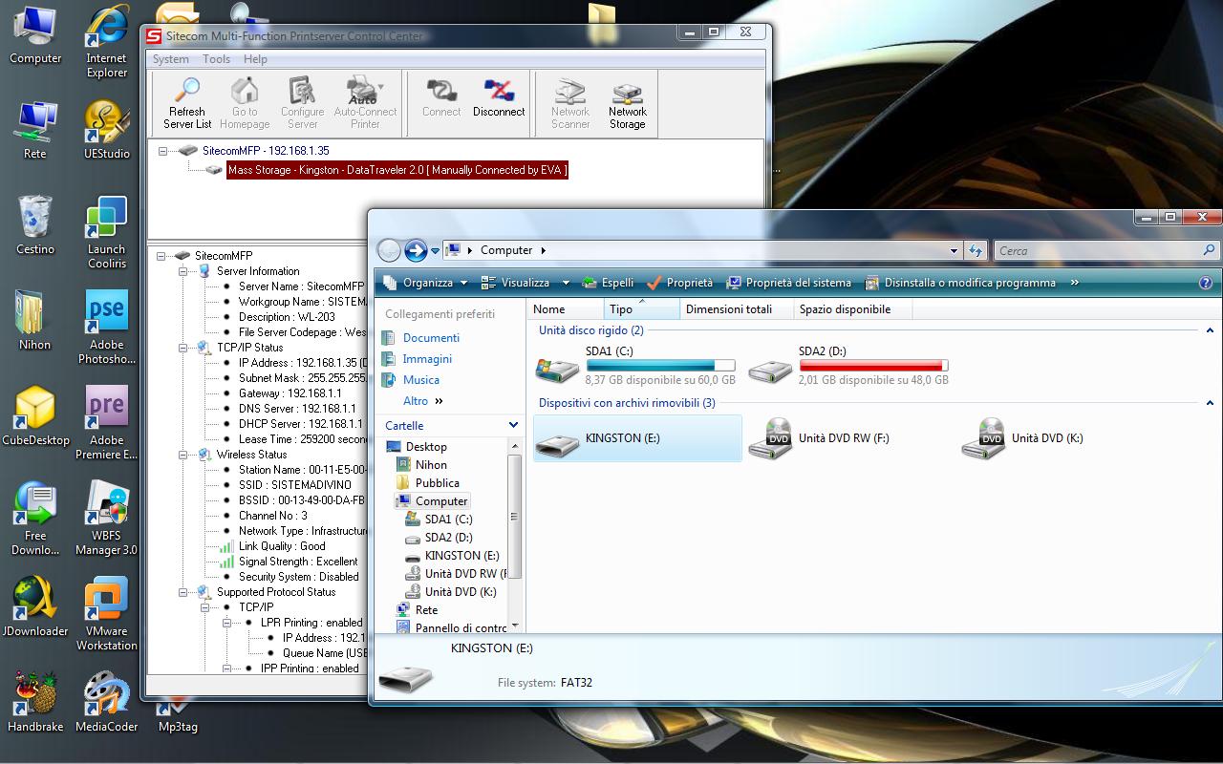Open the Tools menu in Sitecom

click(216, 59)
